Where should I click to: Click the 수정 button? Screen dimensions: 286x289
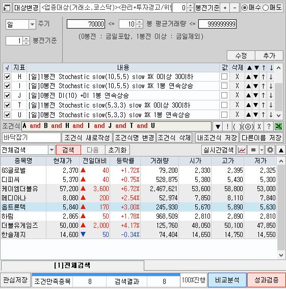tap(241, 56)
